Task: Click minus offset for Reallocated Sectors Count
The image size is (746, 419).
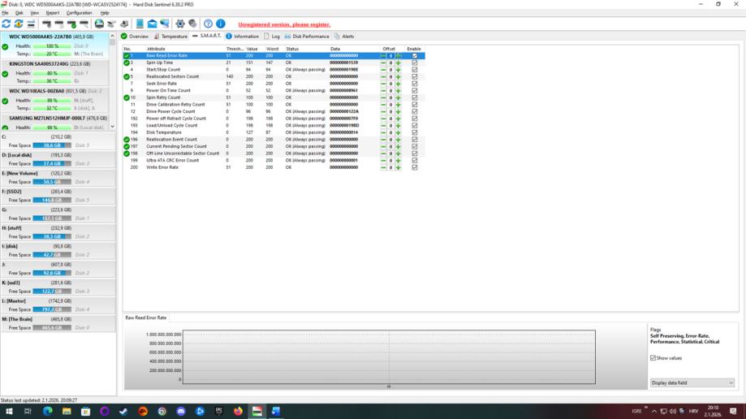Action: 383,76
